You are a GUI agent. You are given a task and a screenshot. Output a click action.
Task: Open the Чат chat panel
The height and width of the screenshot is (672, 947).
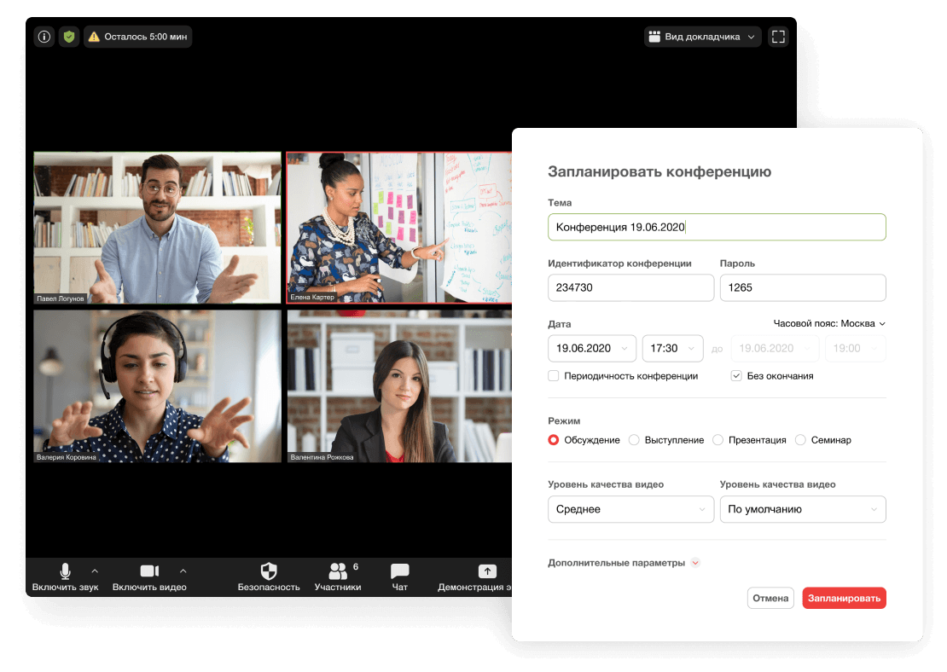(x=399, y=571)
